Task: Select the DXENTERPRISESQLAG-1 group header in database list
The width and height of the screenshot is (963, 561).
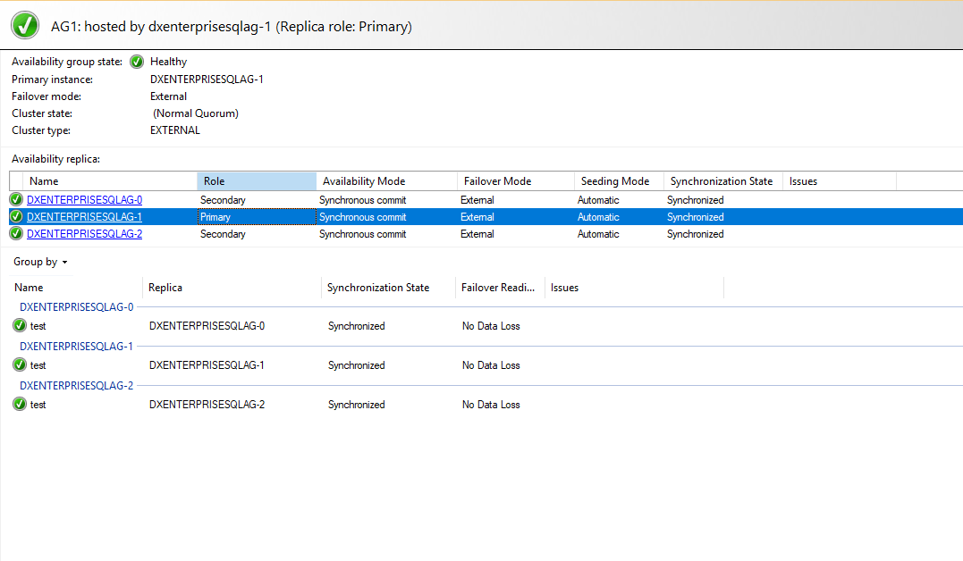Action: 76,347
